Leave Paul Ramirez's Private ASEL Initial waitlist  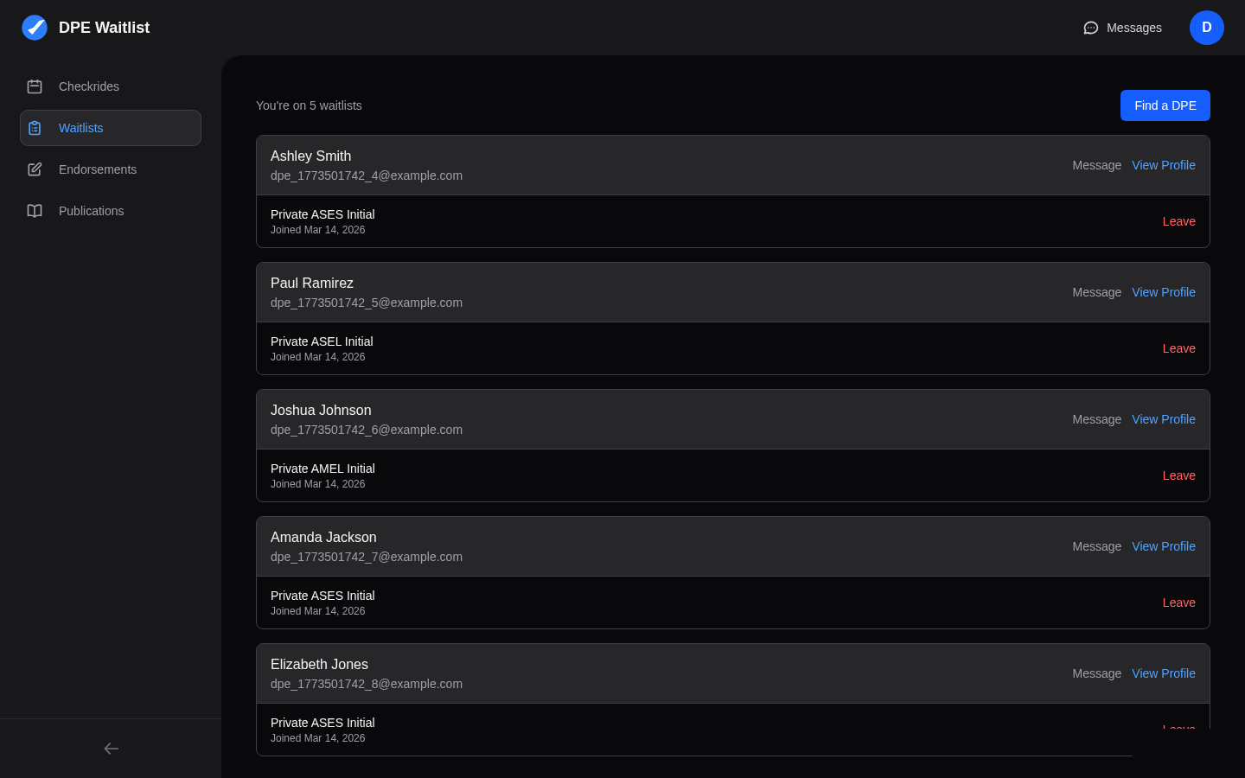(1178, 348)
